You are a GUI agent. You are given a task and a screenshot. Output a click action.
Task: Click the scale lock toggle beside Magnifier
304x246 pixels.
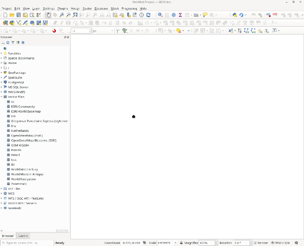[x=181, y=243]
